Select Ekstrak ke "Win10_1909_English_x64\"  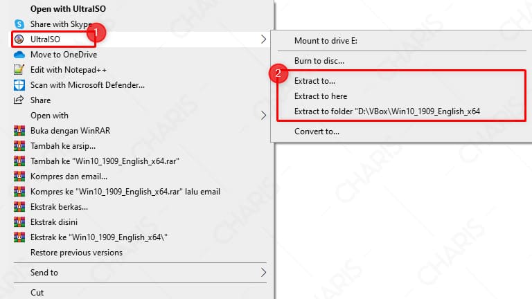[99, 237]
